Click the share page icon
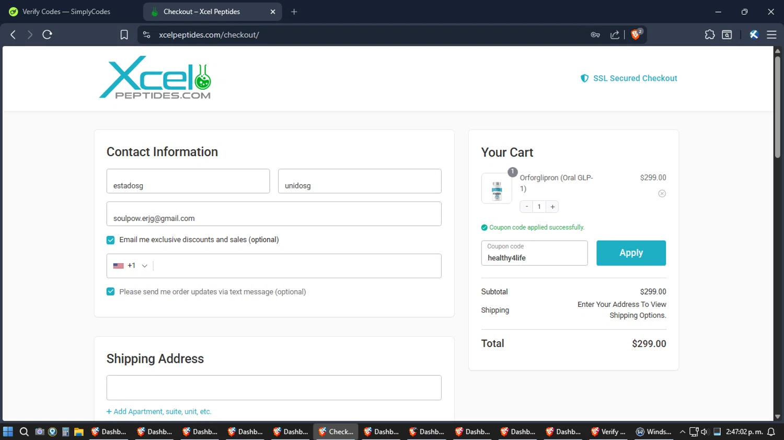This screenshot has height=440, width=784. coord(615,34)
